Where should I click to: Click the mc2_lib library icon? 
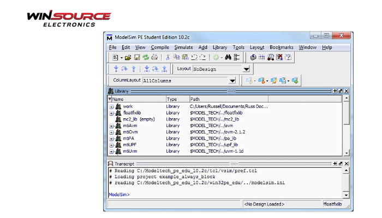(x=118, y=119)
